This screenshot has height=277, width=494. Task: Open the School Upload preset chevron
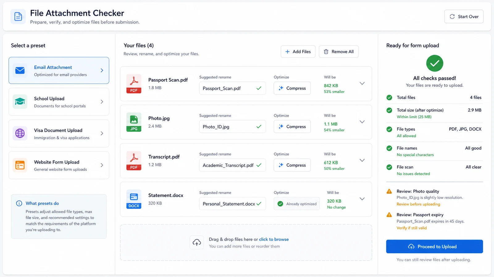102,102
